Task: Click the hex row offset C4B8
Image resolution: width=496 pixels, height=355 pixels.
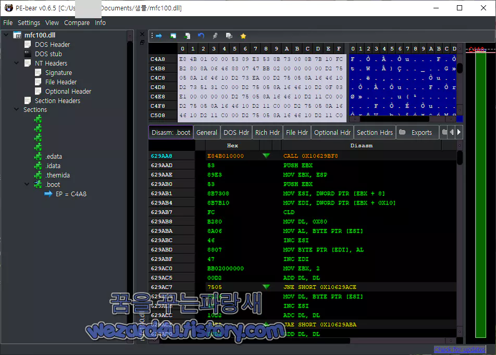Action: 157,69
